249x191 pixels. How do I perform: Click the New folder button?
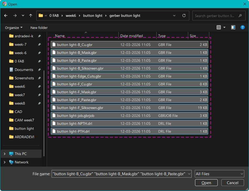(x=39, y=28)
